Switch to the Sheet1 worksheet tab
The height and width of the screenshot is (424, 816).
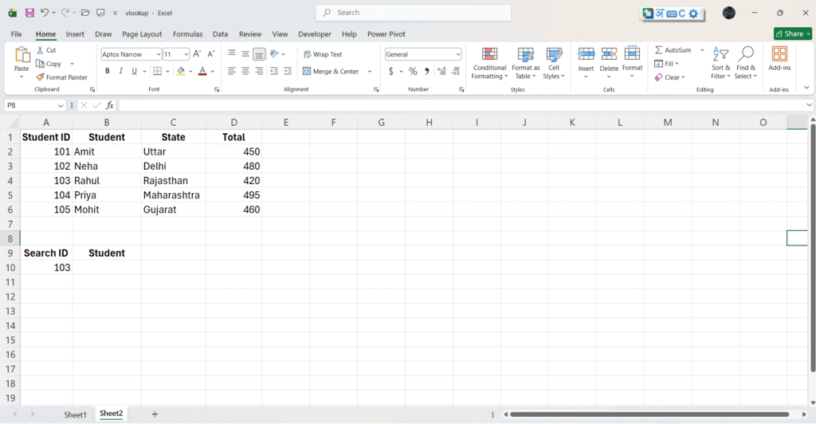[76, 414]
